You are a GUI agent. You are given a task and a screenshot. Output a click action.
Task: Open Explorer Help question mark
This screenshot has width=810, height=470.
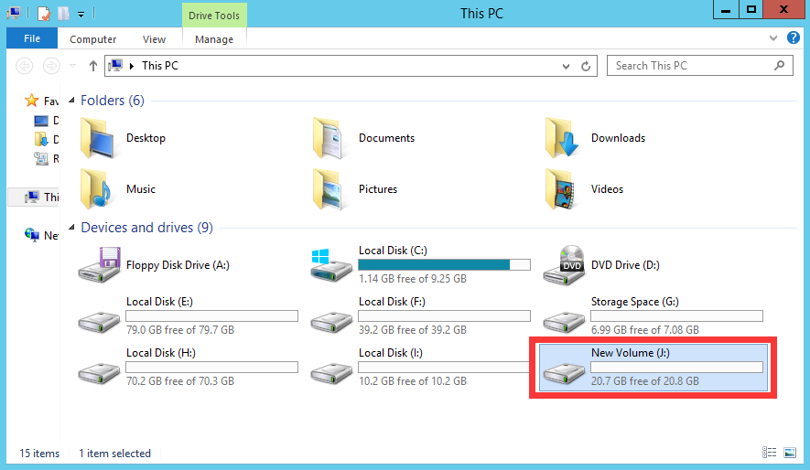[x=793, y=37]
